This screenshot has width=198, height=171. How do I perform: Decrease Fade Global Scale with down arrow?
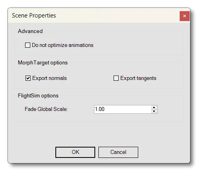coord(154,111)
